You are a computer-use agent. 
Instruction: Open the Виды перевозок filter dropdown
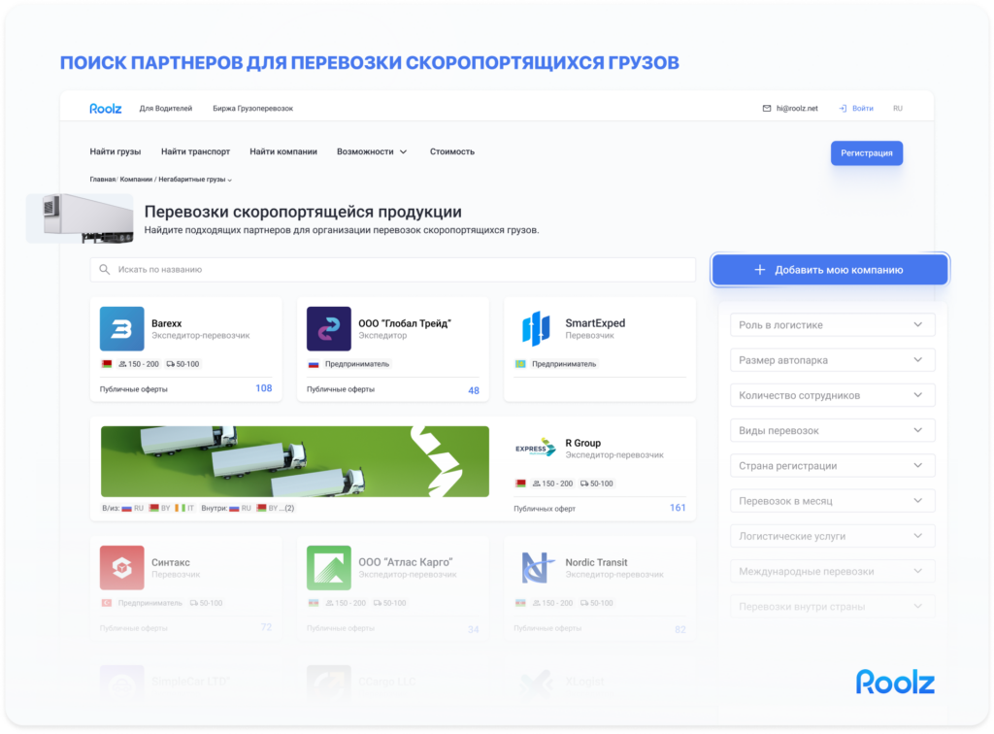[x=832, y=430]
